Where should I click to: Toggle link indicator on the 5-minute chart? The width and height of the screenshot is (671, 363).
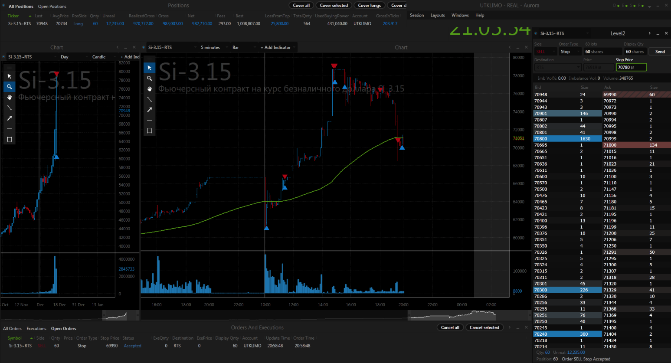pyautogui.click(x=144, y=47)
